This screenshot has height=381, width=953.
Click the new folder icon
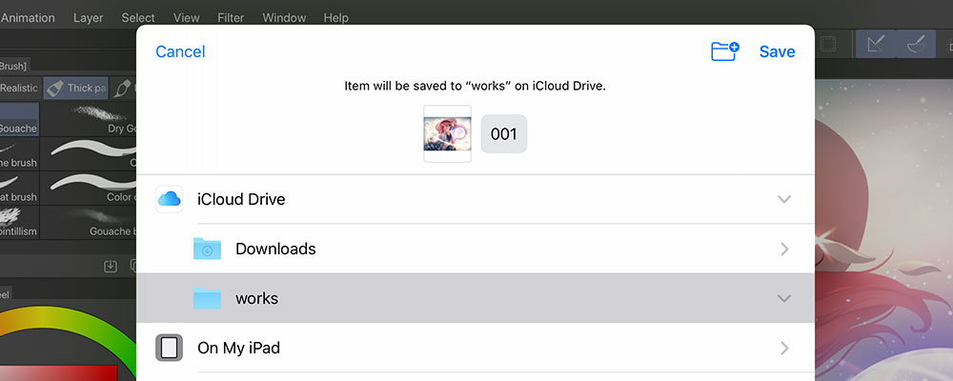tap(725, 51)
